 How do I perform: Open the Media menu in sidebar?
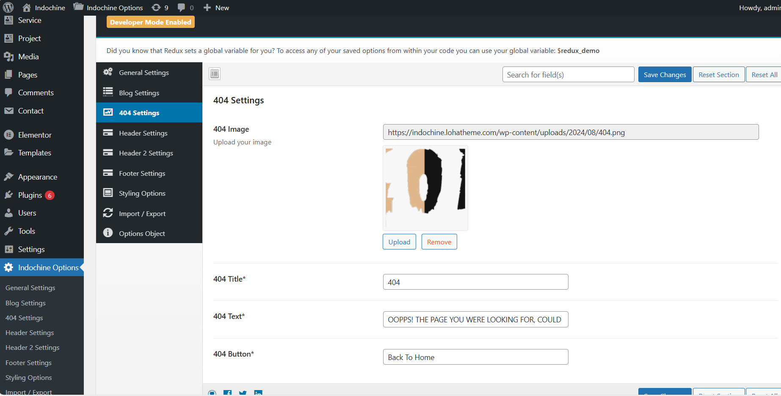[x=28, y=57]
